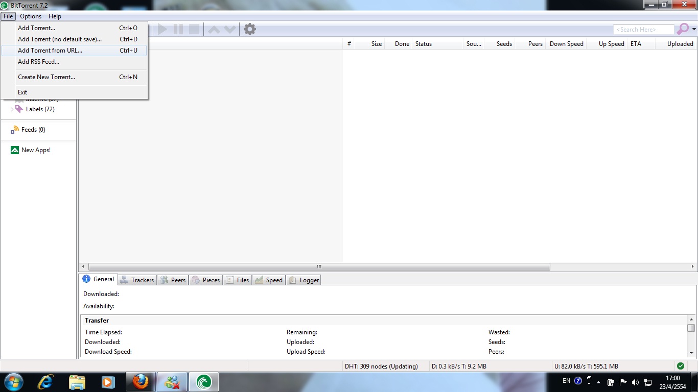This screenshot has width=698, height=392.
Task: Sort by the Status column header
Action: [437, 44]
